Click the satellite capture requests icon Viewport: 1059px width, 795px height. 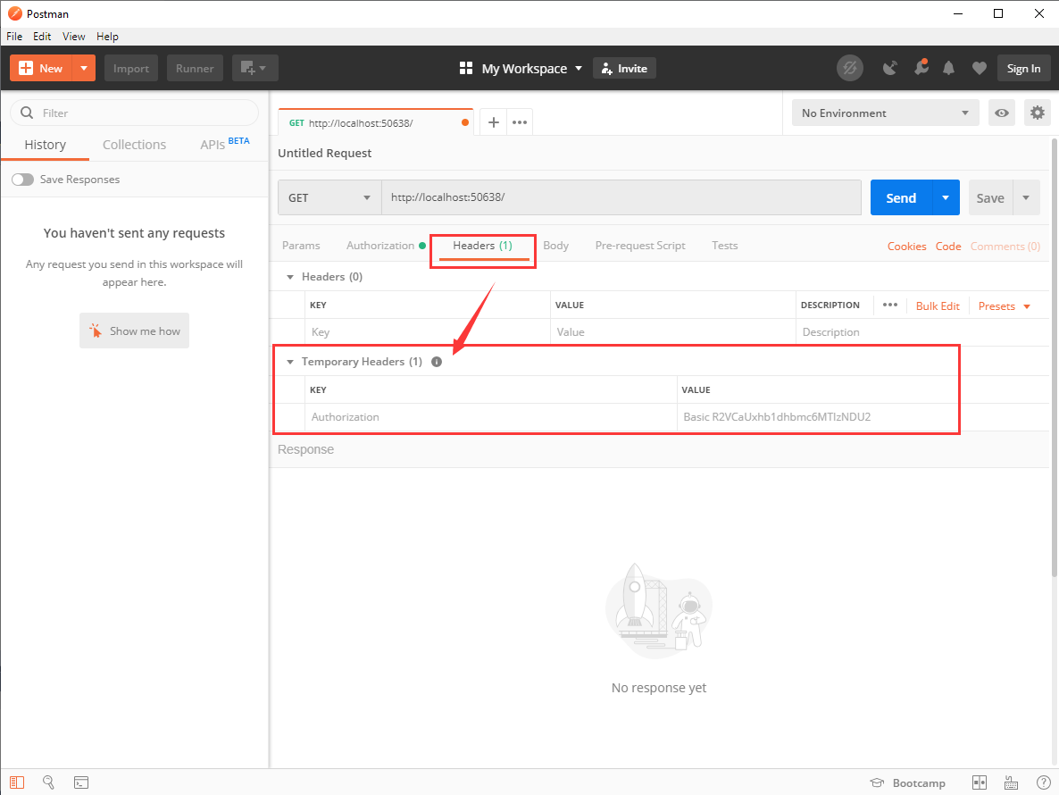coord(889,68)
